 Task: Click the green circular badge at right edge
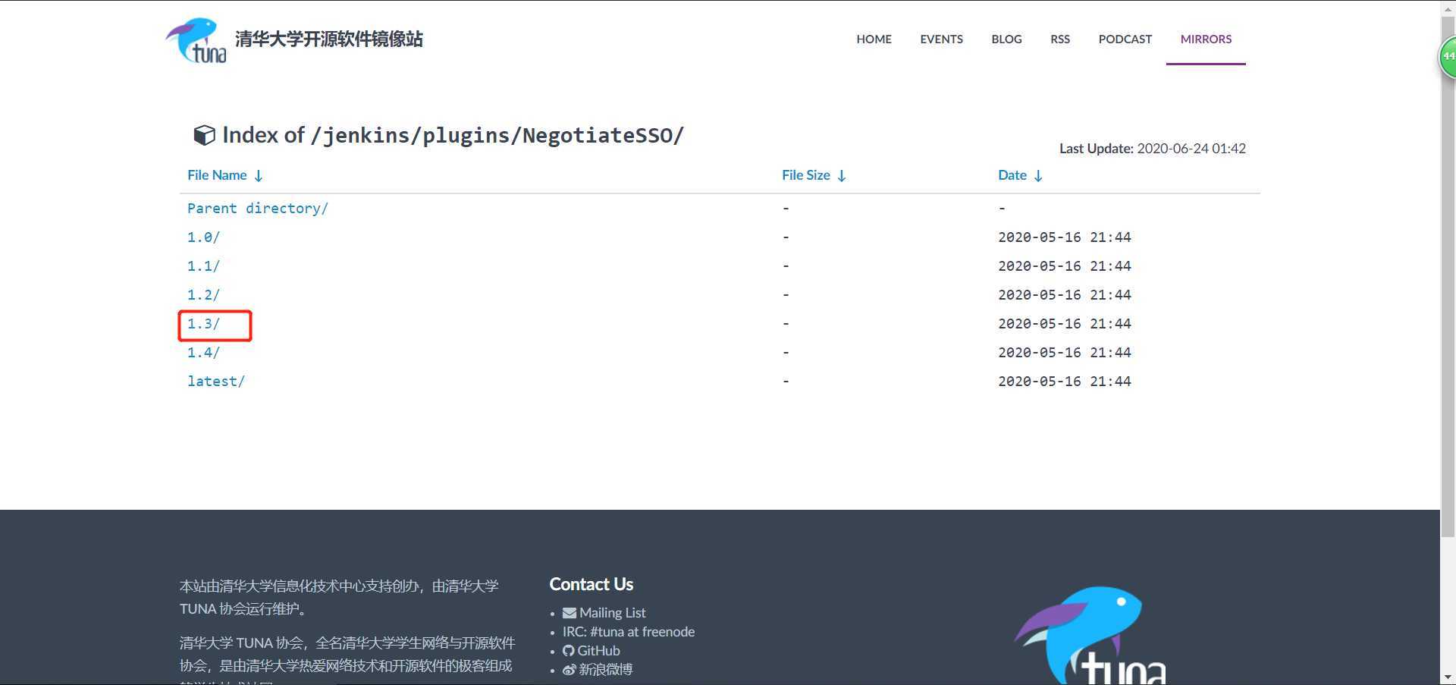click(1447, 57)
